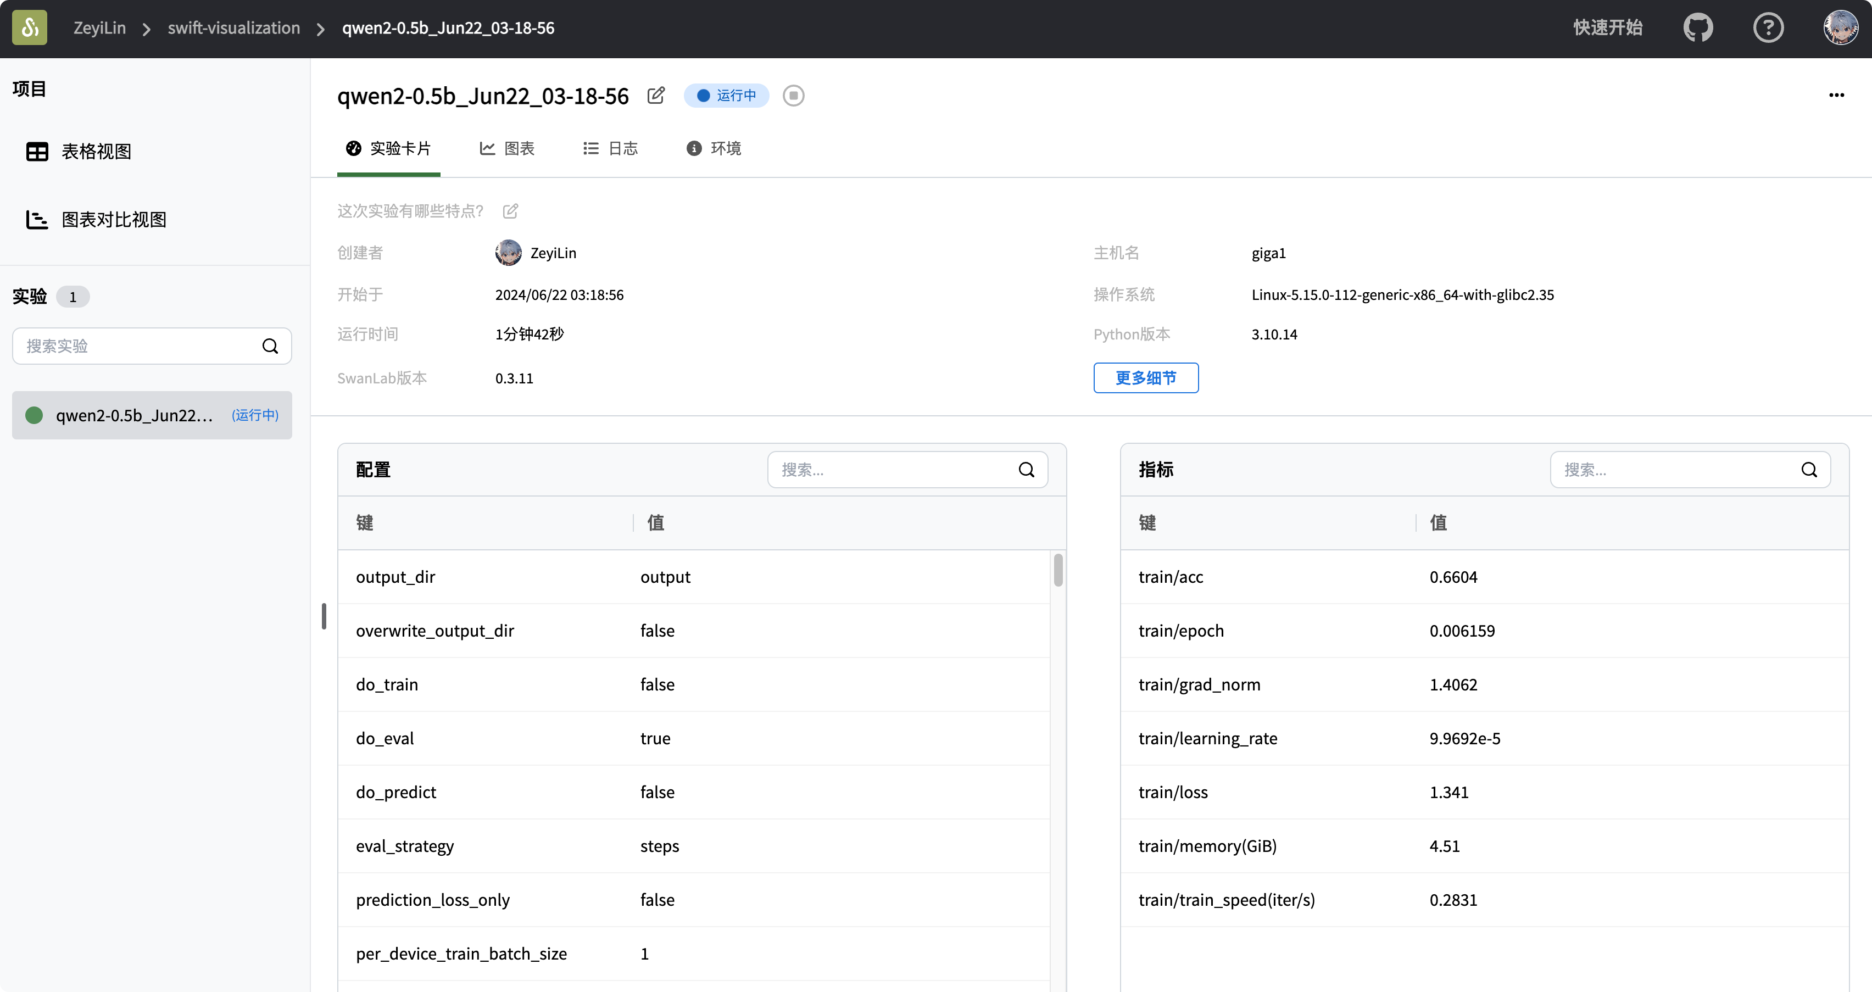Edit experiment description pencil icon
The width and height of the screenshot is (1872, 992).
511,211
